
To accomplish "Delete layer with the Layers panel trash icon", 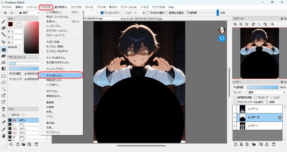I will 274,144.
